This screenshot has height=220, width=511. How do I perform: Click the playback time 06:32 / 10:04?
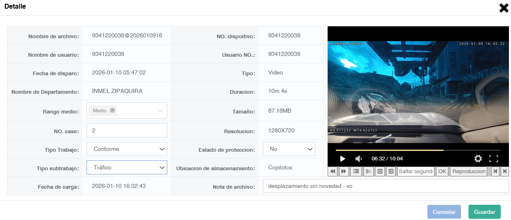(387, 159)
